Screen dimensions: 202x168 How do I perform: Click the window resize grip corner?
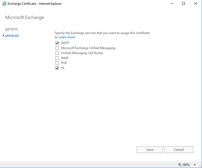(200, 166)
